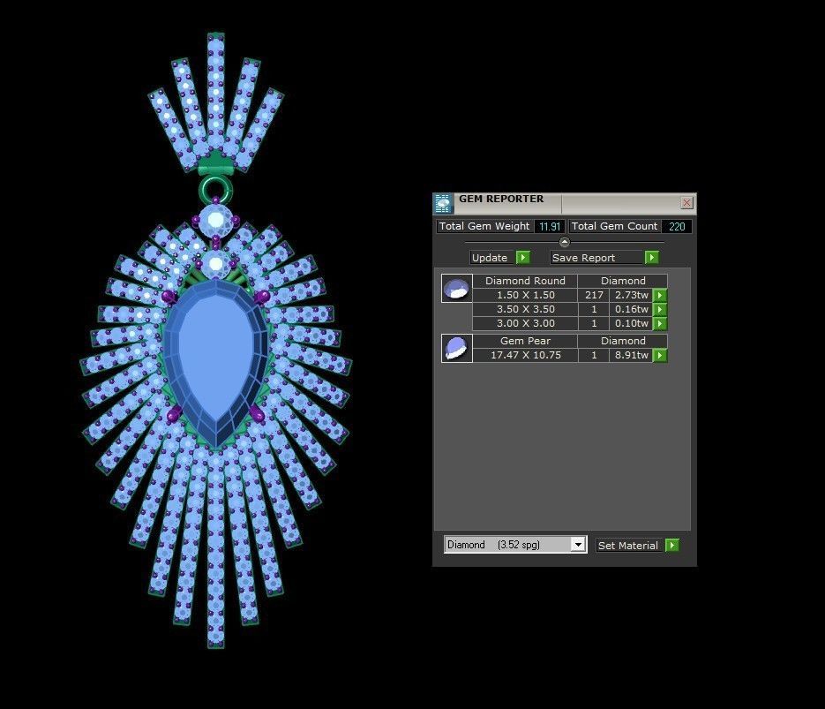The width and height of the screenshot is (825, 709).
Task: Click the 217 gem count cell
Action: tap(594, 295)
